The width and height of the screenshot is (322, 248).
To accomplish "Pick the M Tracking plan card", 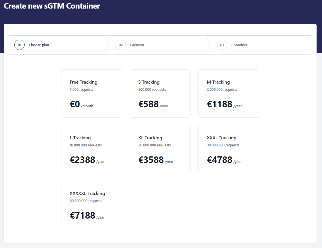I will [229, 93].
